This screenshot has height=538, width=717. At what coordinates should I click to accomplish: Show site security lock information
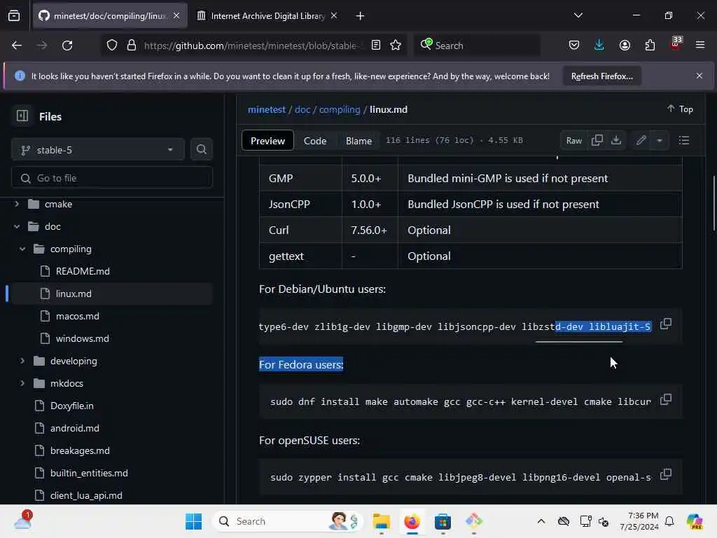pos(132,45)
